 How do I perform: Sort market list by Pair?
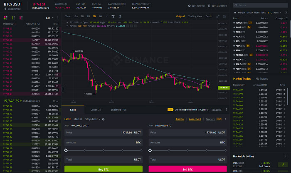pos(236,18)
